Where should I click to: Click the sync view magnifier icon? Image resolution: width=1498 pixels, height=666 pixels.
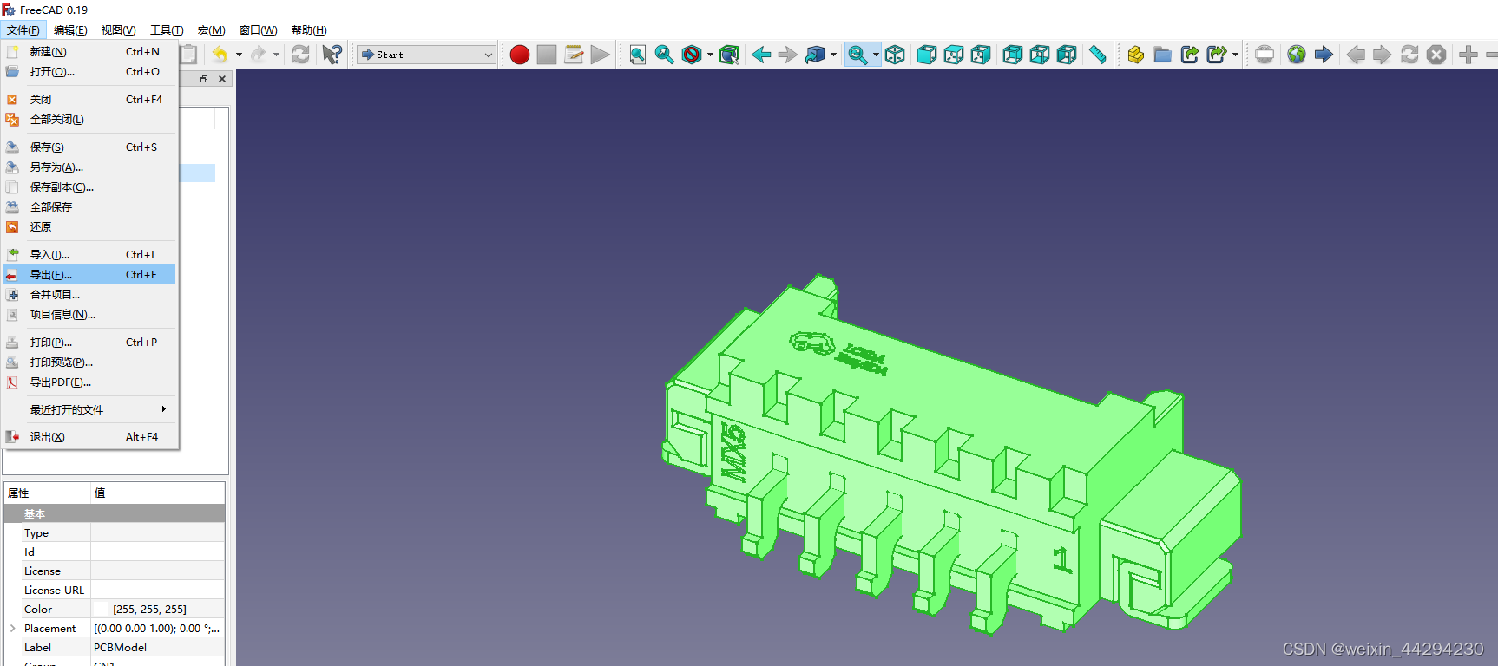(x=857, y=55)
